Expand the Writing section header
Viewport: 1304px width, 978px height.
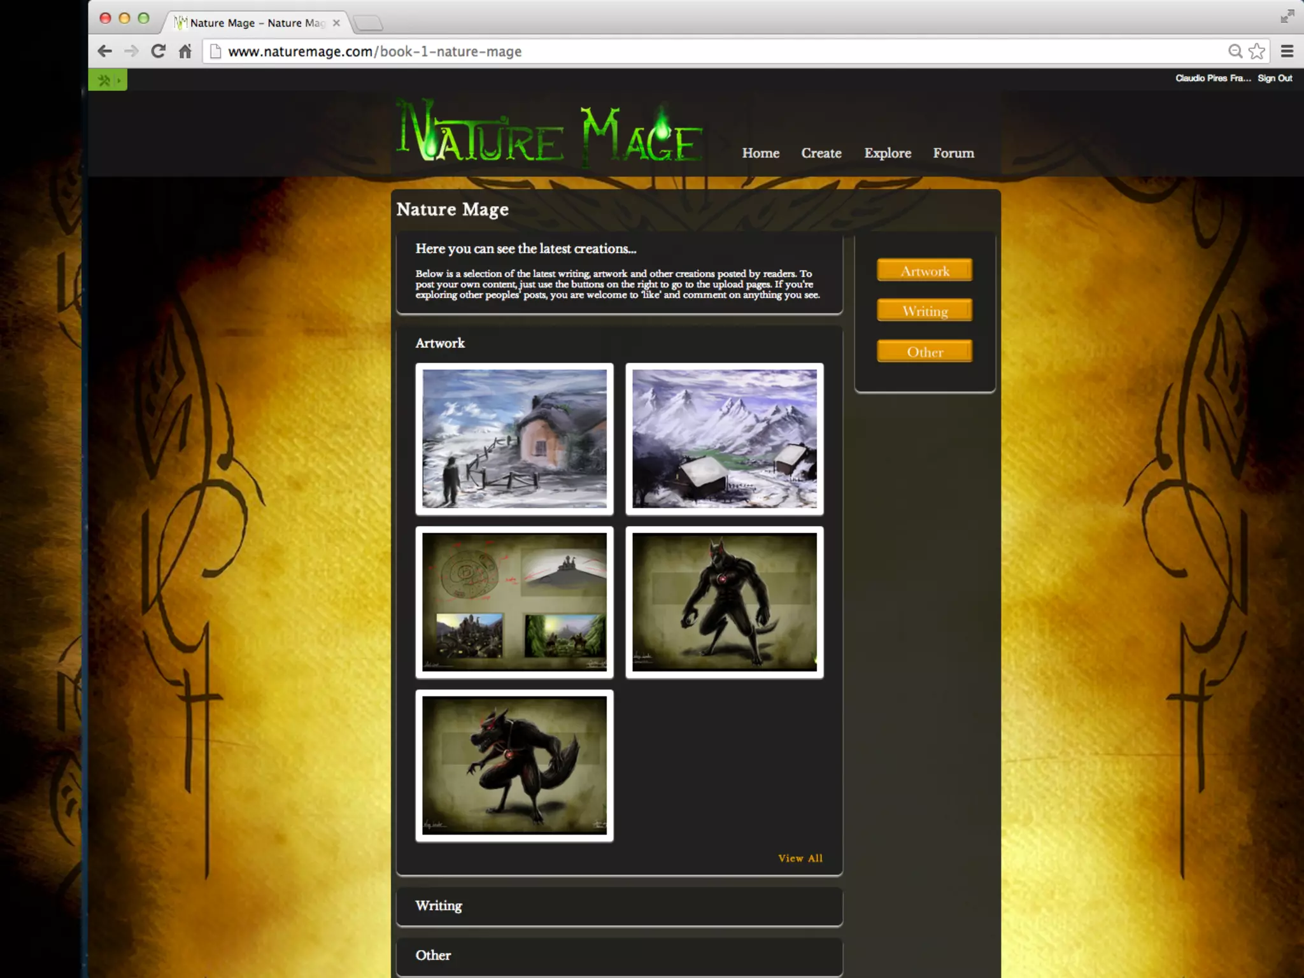(x=439, y=905)
